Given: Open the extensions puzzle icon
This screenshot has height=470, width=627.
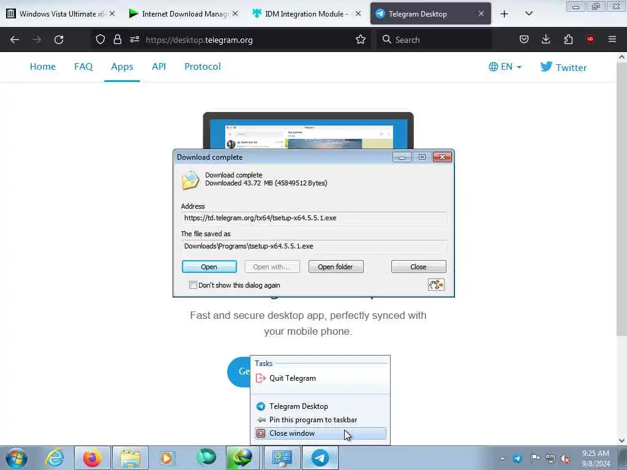Looking at the screenshot, I should pos(568,40).
